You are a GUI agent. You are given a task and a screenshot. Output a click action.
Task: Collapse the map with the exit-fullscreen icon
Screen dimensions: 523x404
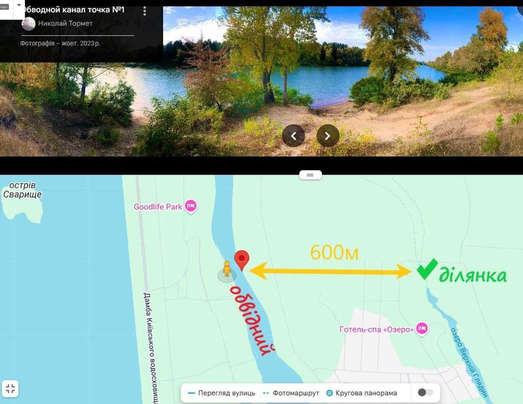coord(10,388)
